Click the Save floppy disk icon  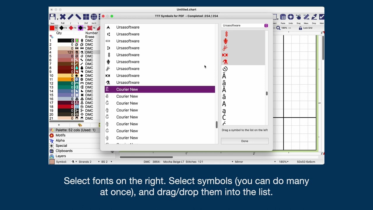point(52,17)
